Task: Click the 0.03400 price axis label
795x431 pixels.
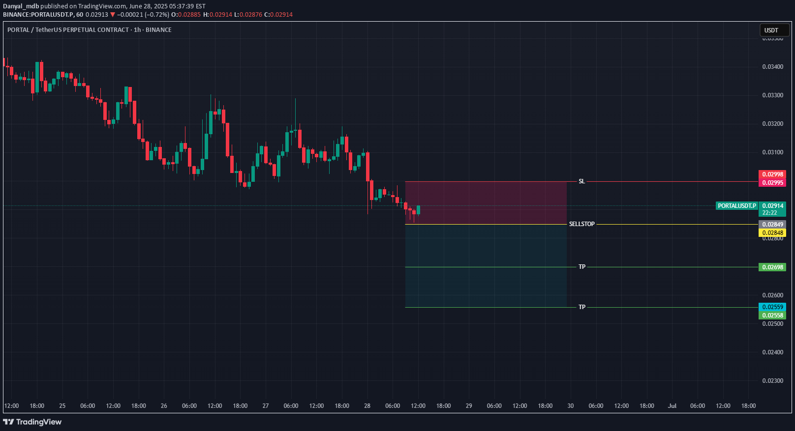Action: pyautogui.click(x=772, y=67)
